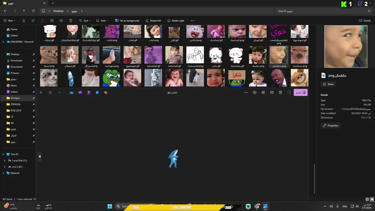Expand the Network node

3,173
